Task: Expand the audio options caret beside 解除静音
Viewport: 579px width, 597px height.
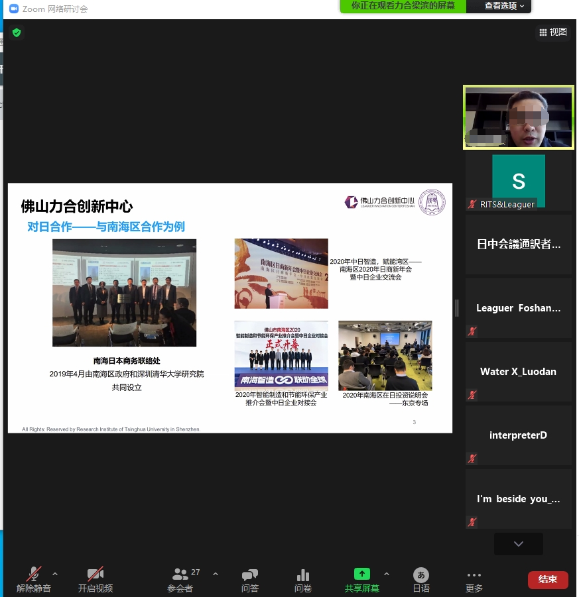Action: coord(55,574)
